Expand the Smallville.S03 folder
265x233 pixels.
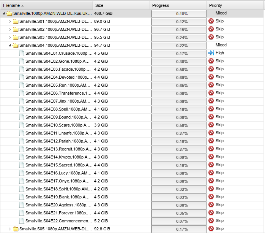9,37
